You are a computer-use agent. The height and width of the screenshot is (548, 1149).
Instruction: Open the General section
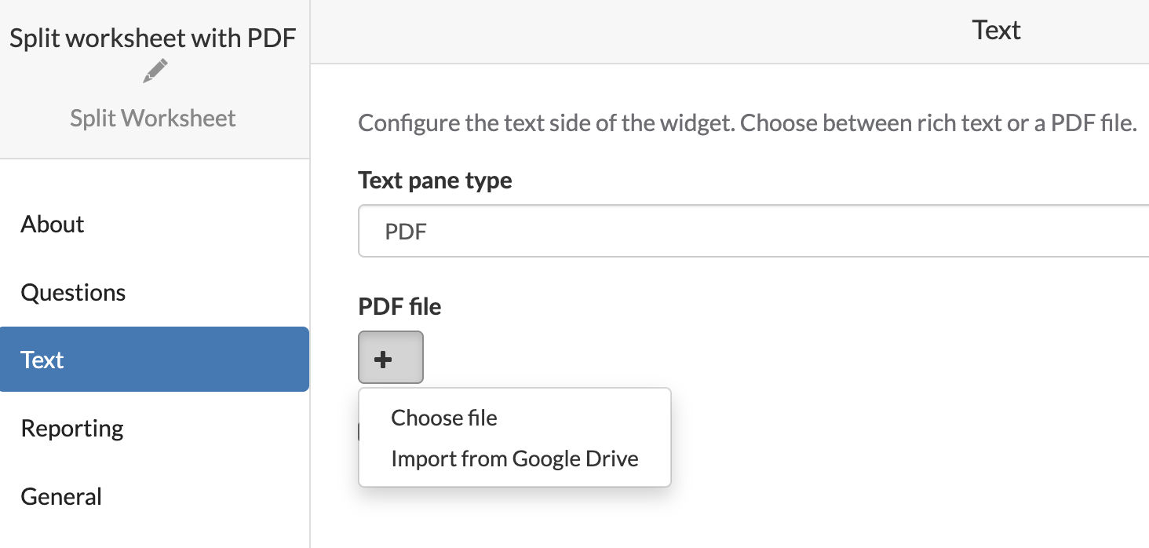pos(61,496)
